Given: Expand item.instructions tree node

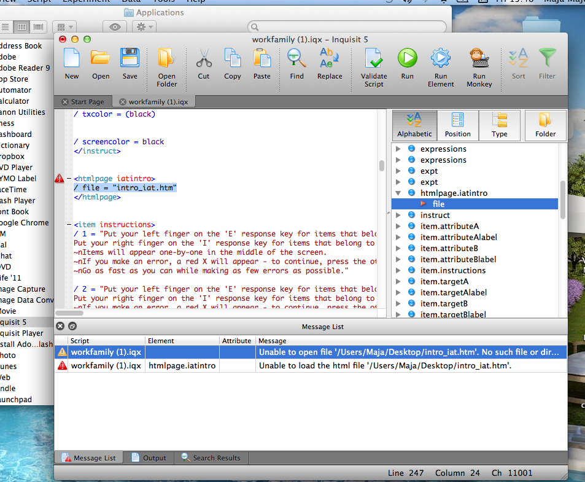Looking at the screenshot, I should tap(398, 270).
